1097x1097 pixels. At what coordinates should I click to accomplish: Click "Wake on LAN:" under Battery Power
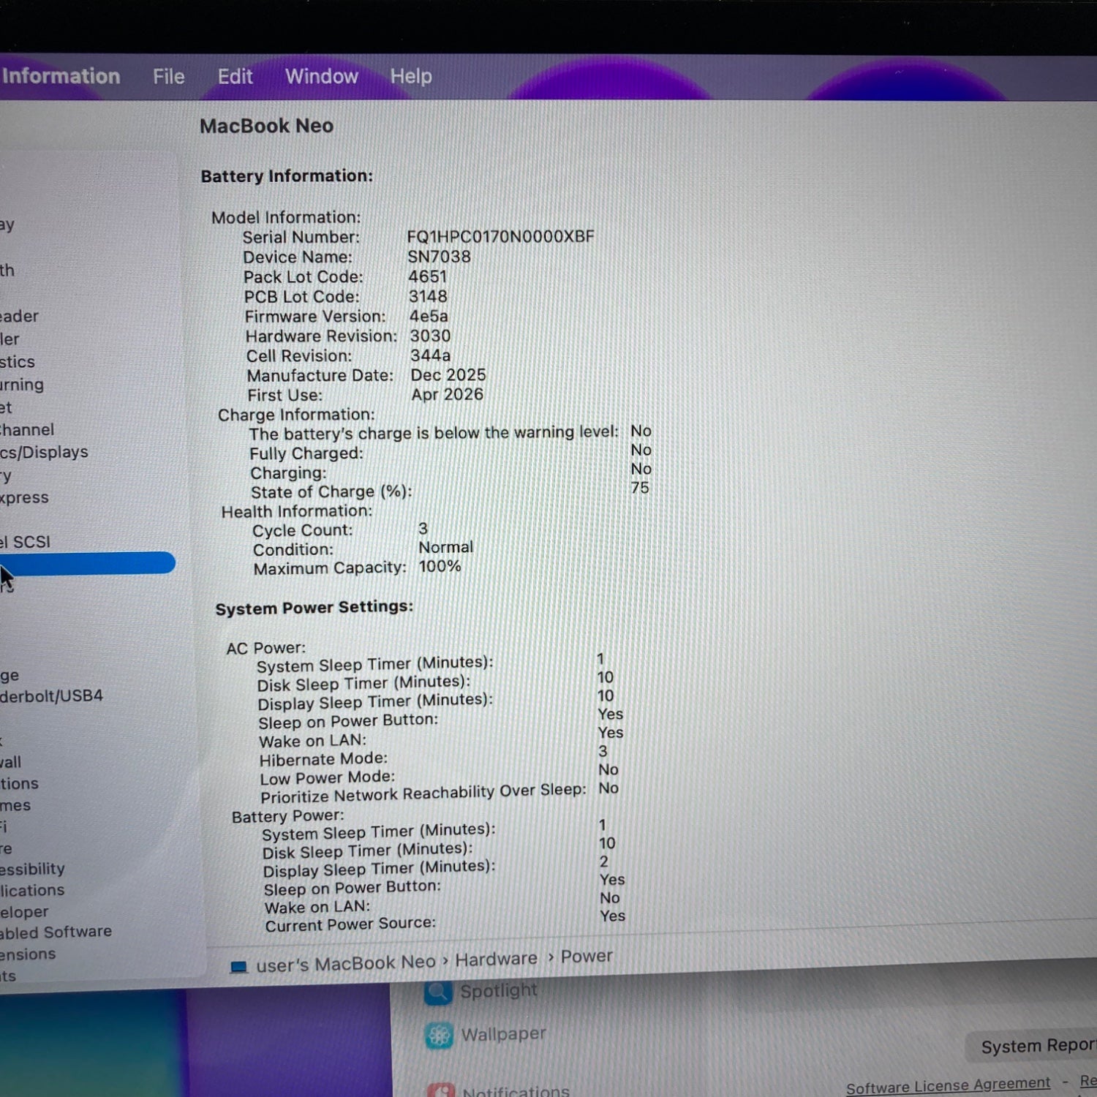317,908
